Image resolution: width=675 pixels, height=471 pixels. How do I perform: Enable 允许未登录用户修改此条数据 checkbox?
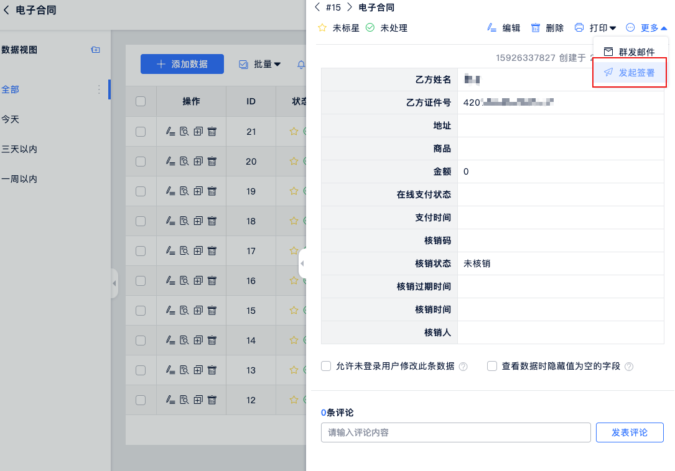click(326, 366)
